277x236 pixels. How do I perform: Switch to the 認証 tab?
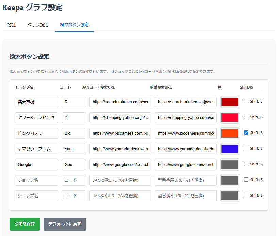click(x=12, y=25)
